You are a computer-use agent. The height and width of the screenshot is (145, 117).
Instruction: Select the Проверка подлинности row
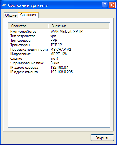[x=59, y=50]
